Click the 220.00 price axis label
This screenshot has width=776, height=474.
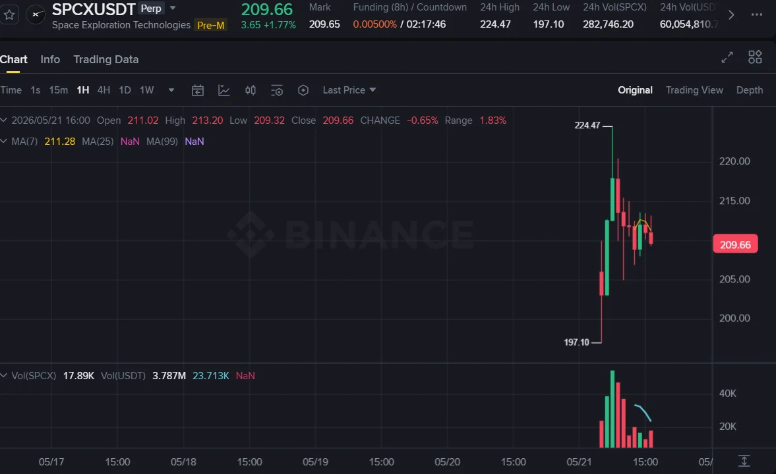(x=734, y=161)
